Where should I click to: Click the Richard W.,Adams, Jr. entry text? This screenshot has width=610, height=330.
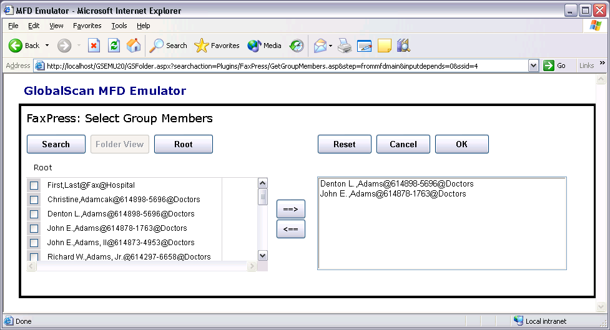click(x=129, y=256)
